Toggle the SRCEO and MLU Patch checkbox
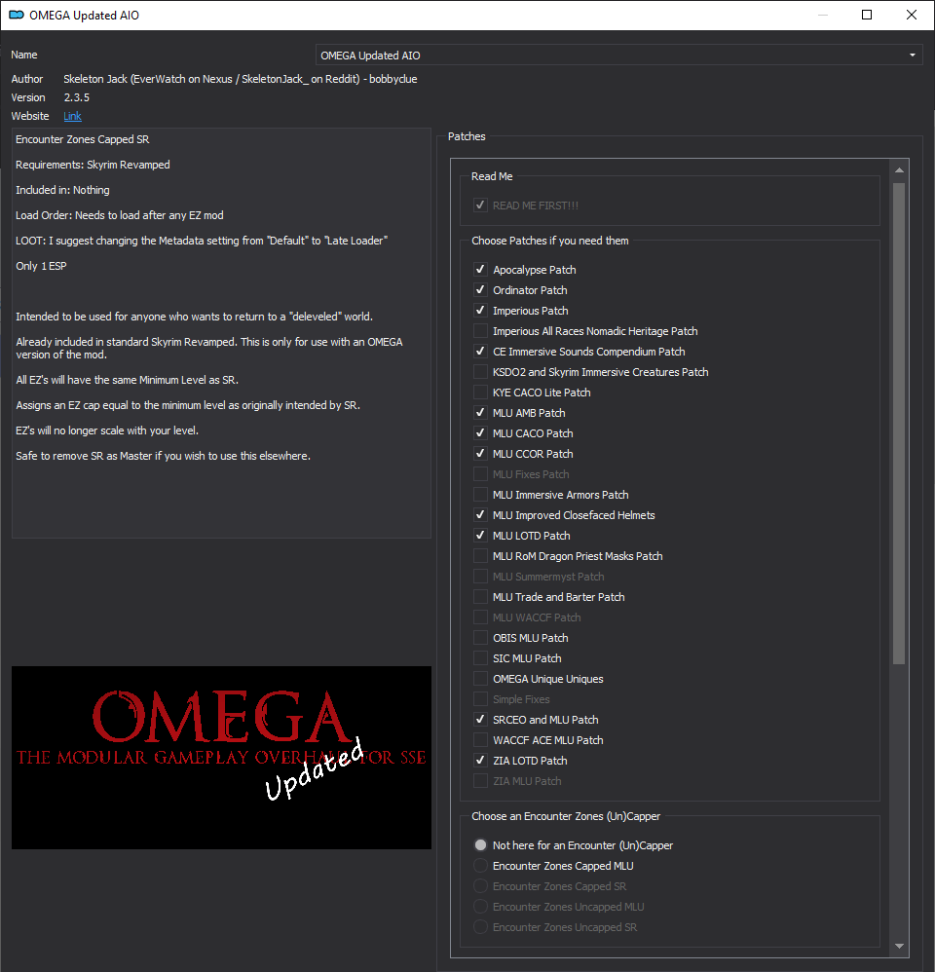This screenshot has height=972, width=935. 480,720
